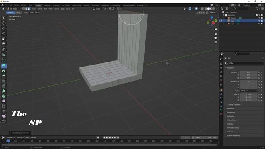Screen dimensions: 265x149
Task: Switch to the Shading workspace tab
Action: (x=87, y=5)
